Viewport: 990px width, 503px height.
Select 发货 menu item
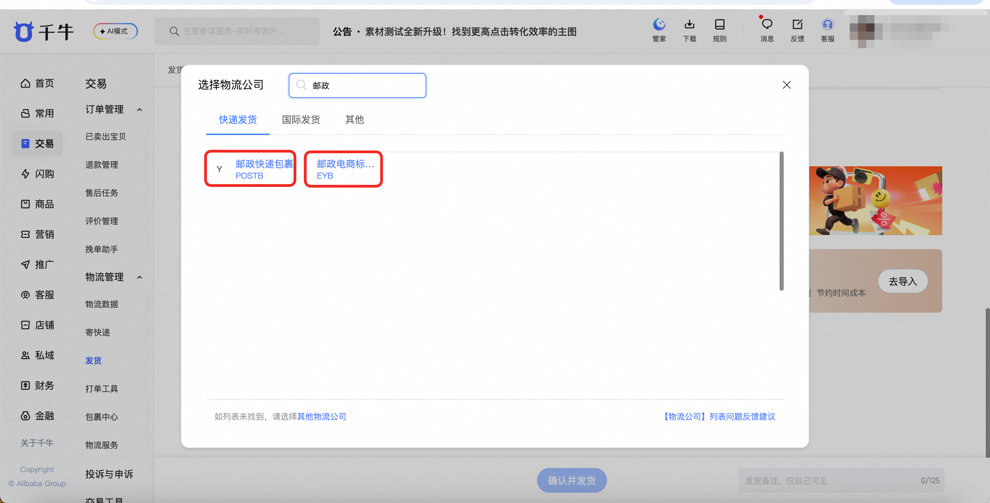tap(93, 360)
